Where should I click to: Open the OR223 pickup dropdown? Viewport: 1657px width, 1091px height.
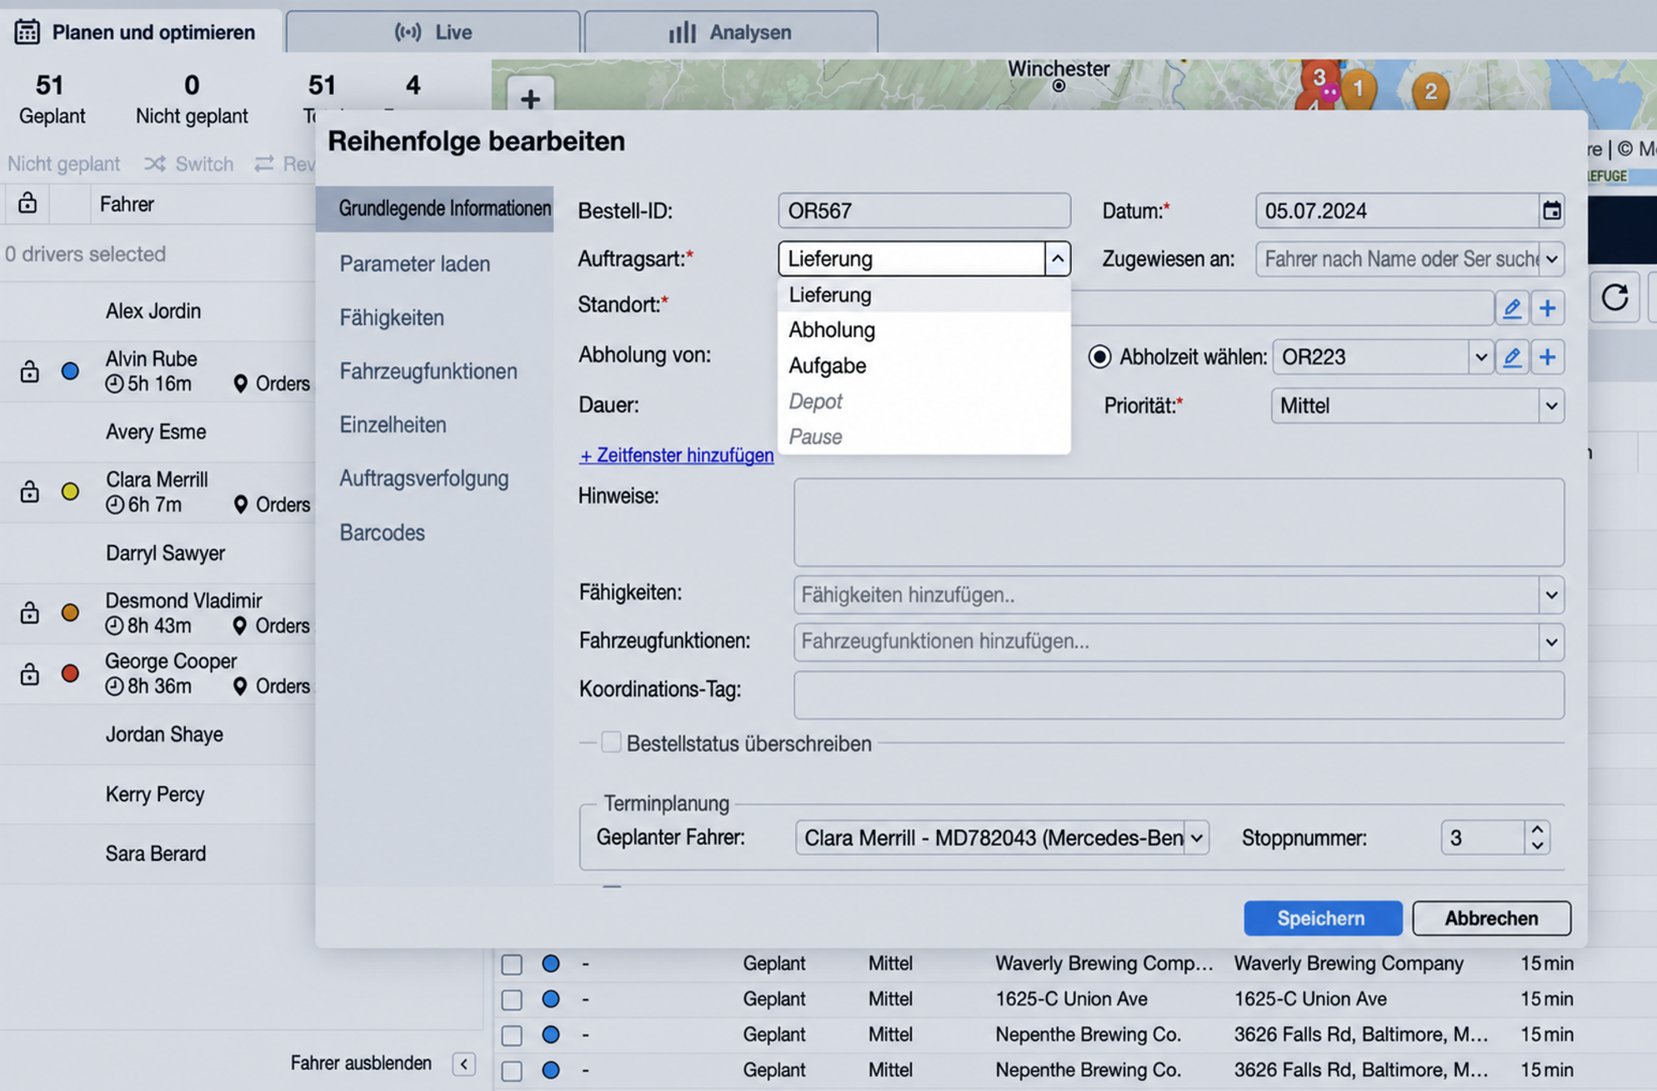[x=1480, y=358]
